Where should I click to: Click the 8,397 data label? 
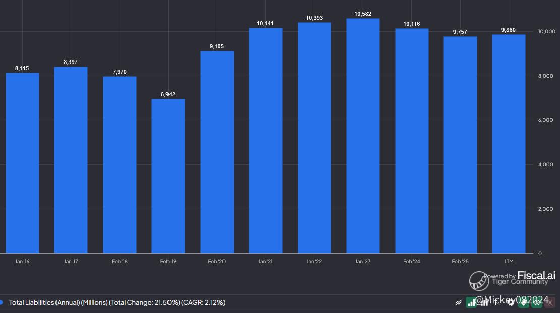coord(71,62)
